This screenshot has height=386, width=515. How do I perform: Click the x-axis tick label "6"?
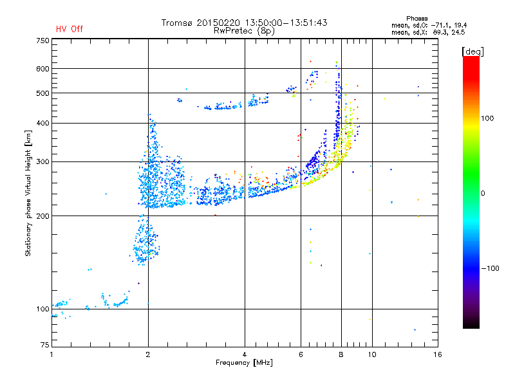click(301, 354)
